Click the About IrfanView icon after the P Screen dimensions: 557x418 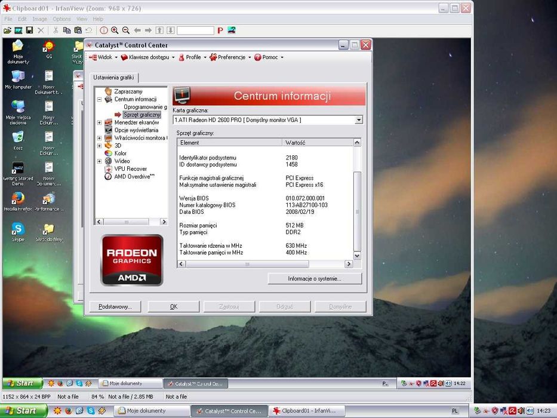click(232, 30)
